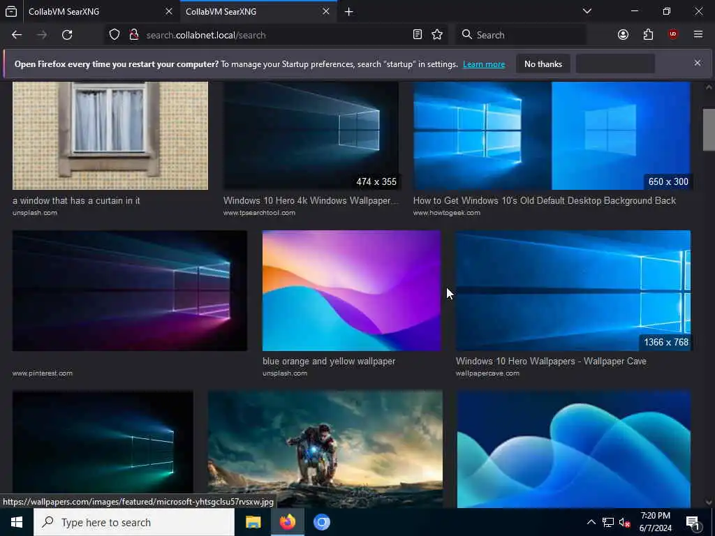Image resolution: width=715 pixels, height=536 pixels.
Task: Open the blue wavy abstract wallpaper thumbnail
Action: click(574, 449)
